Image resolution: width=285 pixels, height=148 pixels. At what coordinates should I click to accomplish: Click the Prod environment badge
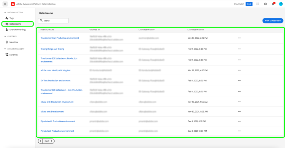(x=249, y=4)
